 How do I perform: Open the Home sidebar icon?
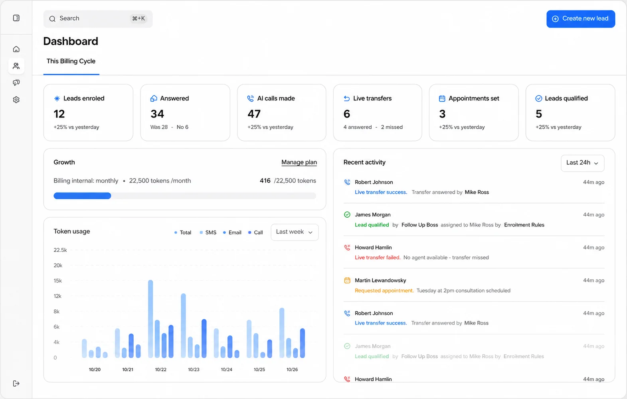[x=16, y=49]
